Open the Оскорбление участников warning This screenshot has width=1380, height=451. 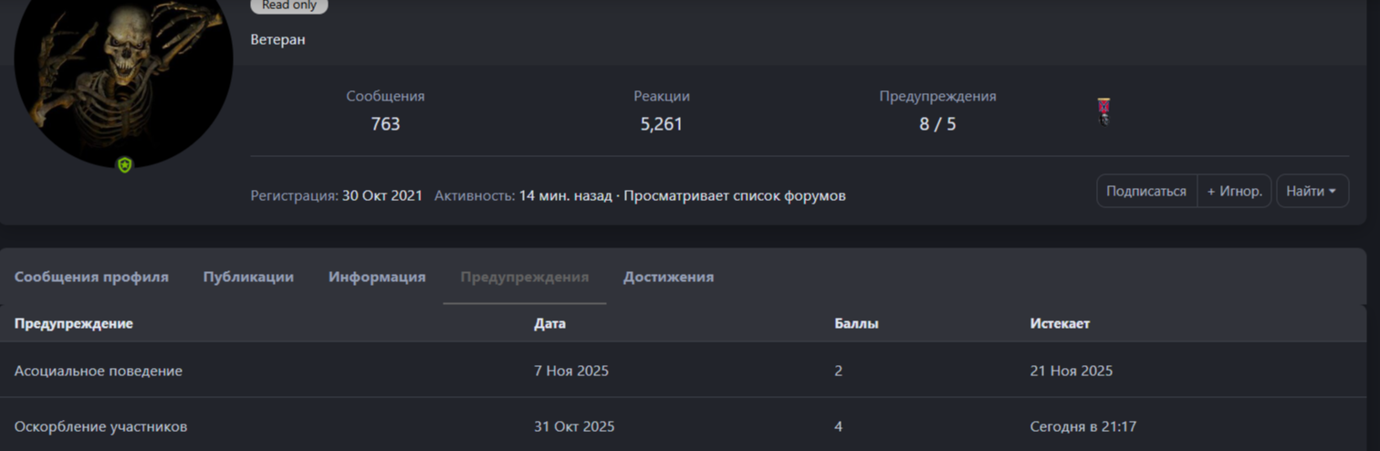[x=101, y=426]
